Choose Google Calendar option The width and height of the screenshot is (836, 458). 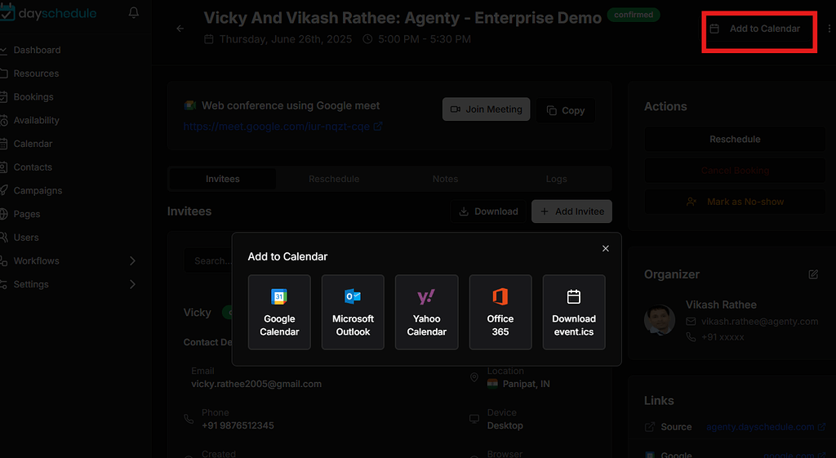(x=279, y=313)
